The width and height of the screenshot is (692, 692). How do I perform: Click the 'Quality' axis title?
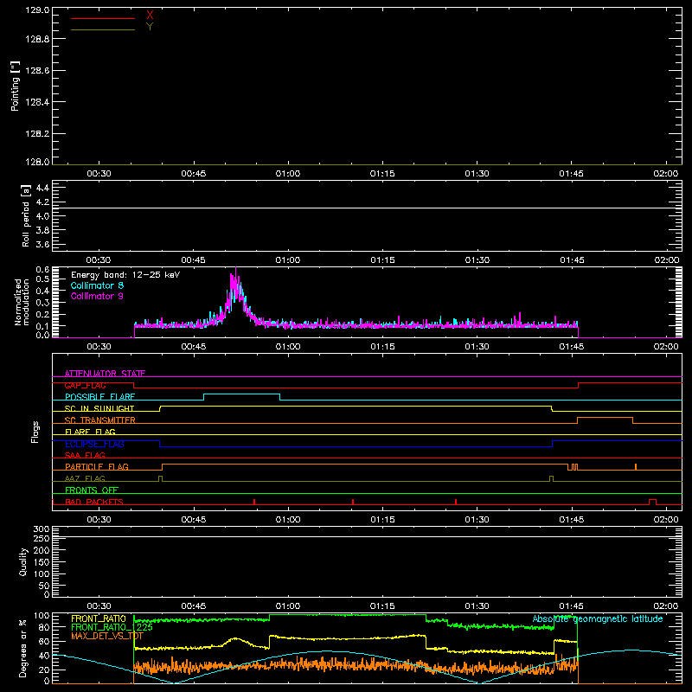coord(23,561)
